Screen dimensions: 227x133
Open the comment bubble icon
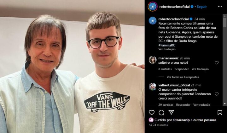(161, 112)
